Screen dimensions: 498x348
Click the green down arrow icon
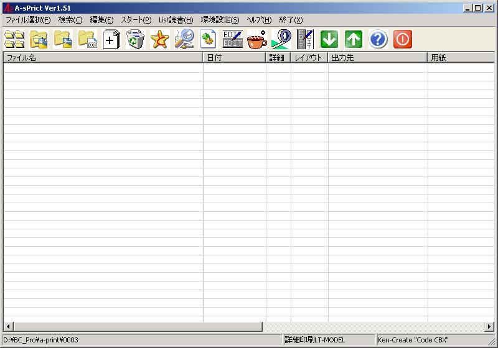point(329,40)
